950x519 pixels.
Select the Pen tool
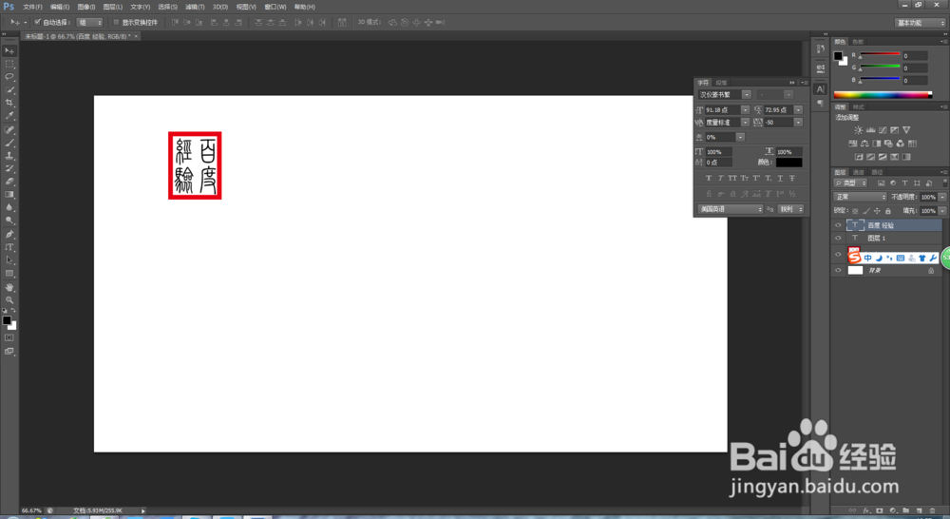[9, 234]
